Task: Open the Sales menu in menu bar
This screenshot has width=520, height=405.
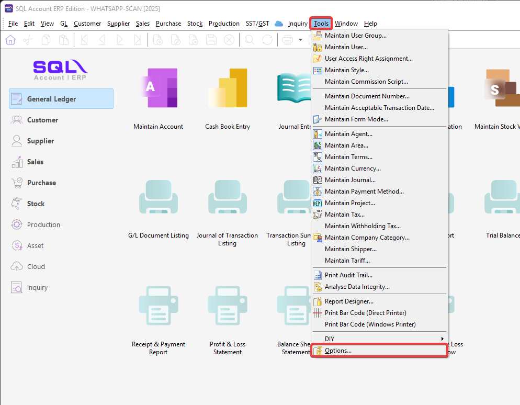Action: coord(143,24)
